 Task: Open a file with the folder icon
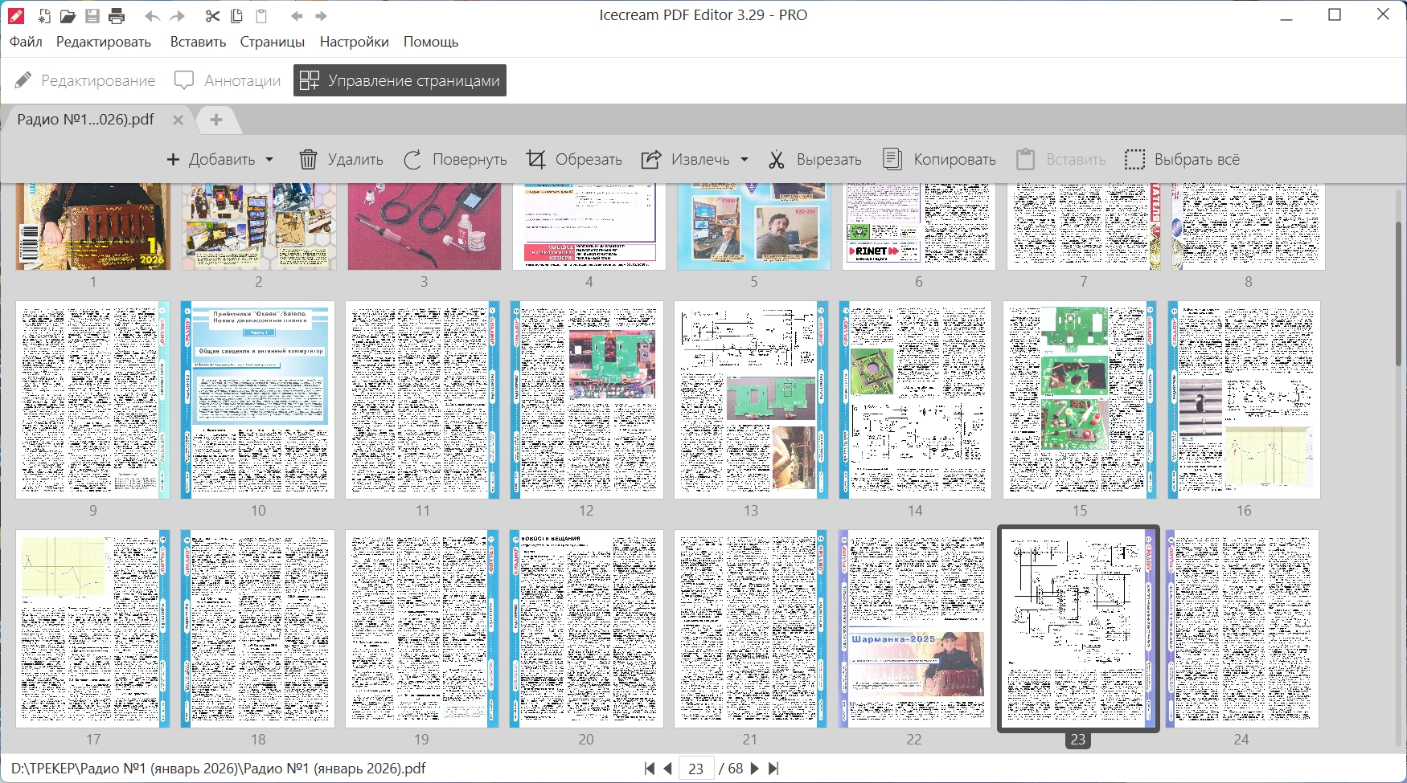[x=68, y=16]
